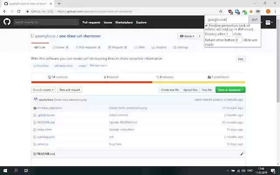The height and width of the screenshot is (175, 280).
Task: Close the one-time-url-shortener browser tab
Action: click(x=51, y=3)
